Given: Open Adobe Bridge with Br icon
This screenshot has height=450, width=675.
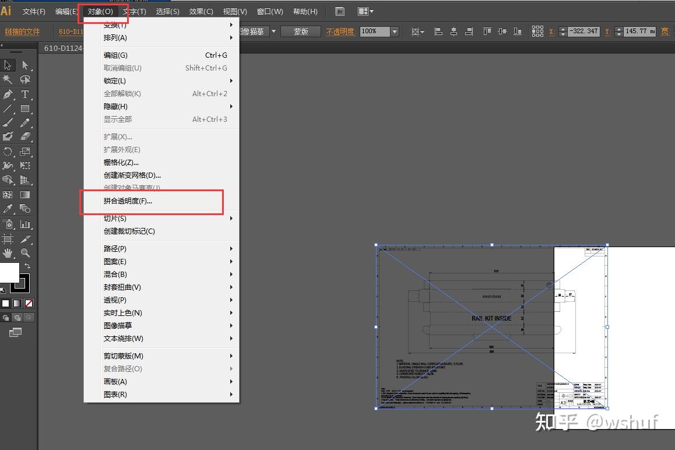Looking at the screenshot, I should pyautogui.click(x=340, y=11).
